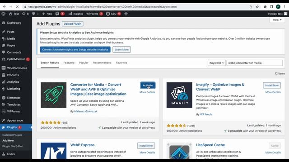Click Connect MonsterInsights and Setup Website Analytics
The height and width of the screenshot is (162, 289).
(75, 49)
